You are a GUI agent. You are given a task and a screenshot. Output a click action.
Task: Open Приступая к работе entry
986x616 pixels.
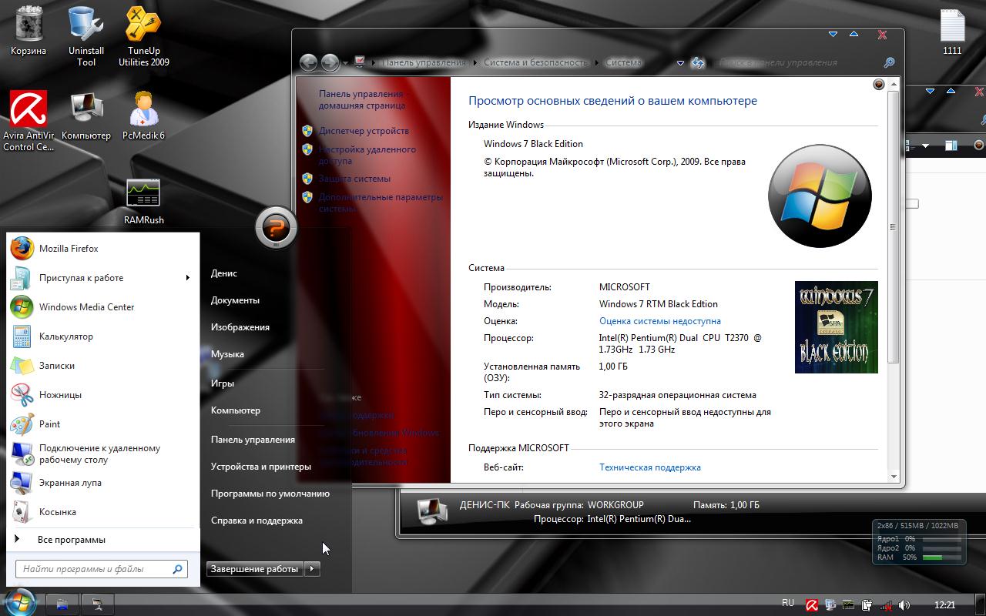tap(103, 278)
